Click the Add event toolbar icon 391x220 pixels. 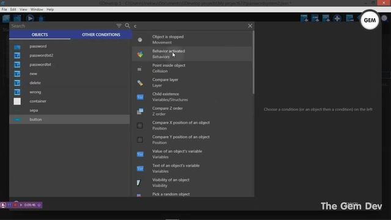click(x=304, y=18)
